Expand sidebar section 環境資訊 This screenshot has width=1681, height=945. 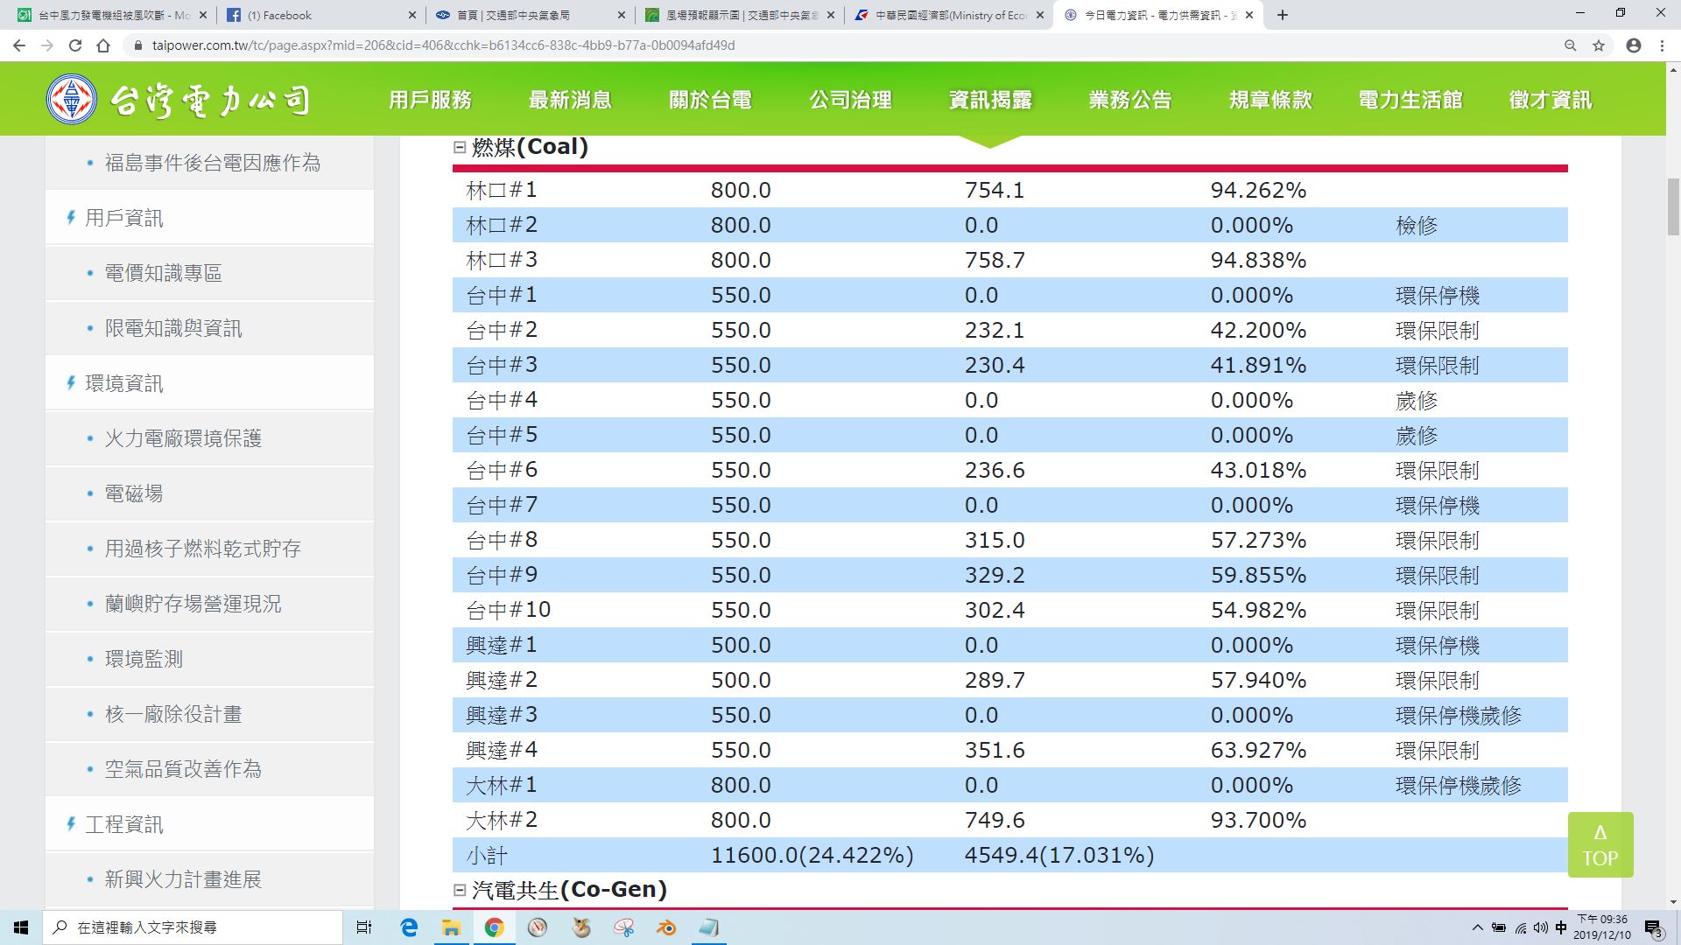pos(123,383)
